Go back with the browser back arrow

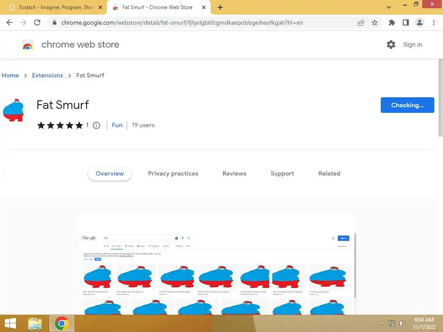coord(10,22)
